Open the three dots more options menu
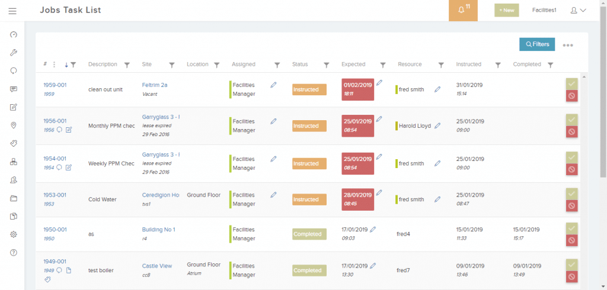 coord(568,45)
